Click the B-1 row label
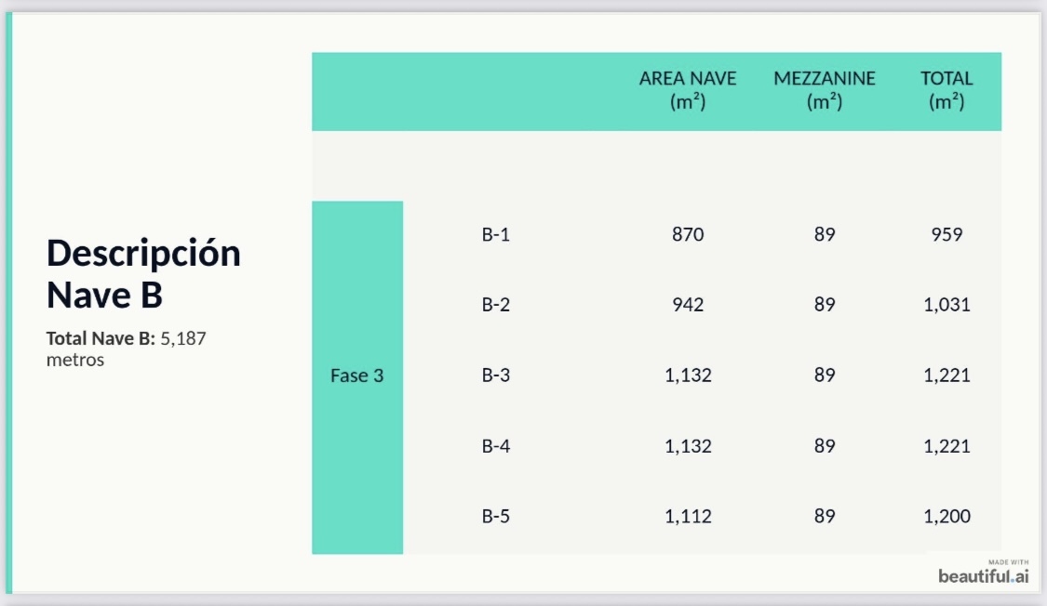The image size is (1047, 606). 496,234
